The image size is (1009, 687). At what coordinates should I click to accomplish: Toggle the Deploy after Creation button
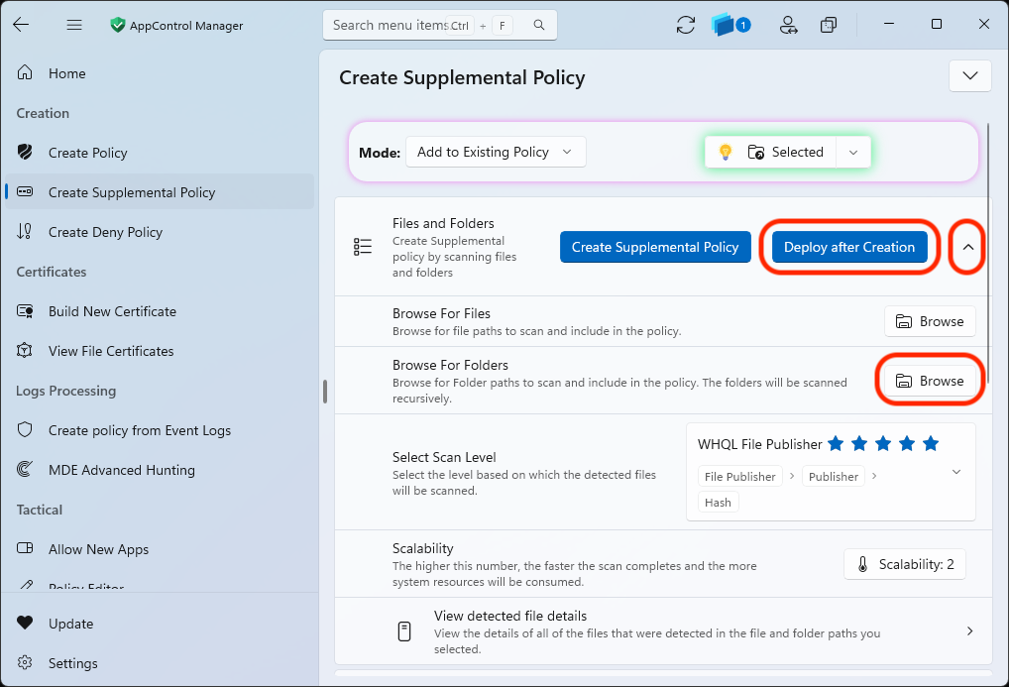tap(849, 247)
